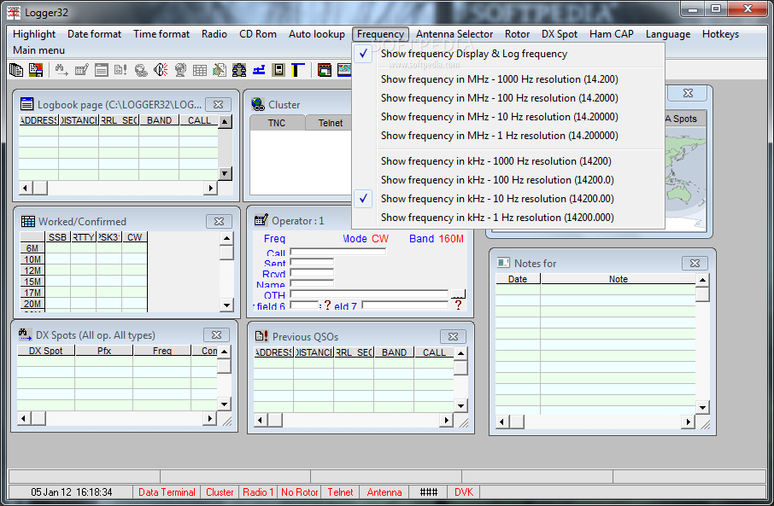The width and height of the screenshot is (774, 506).
Task: Click the globe on stand toolbar icon
Action: click(x=180, y=70)
